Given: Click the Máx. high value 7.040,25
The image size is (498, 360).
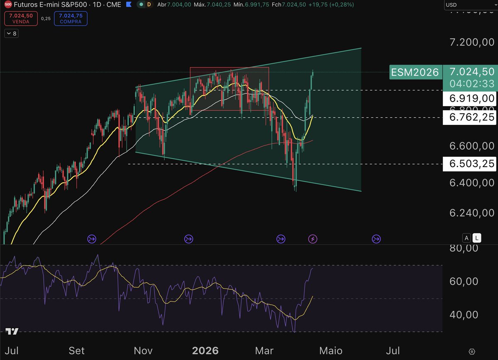Looking at the screenshot, I should point(219,5).
